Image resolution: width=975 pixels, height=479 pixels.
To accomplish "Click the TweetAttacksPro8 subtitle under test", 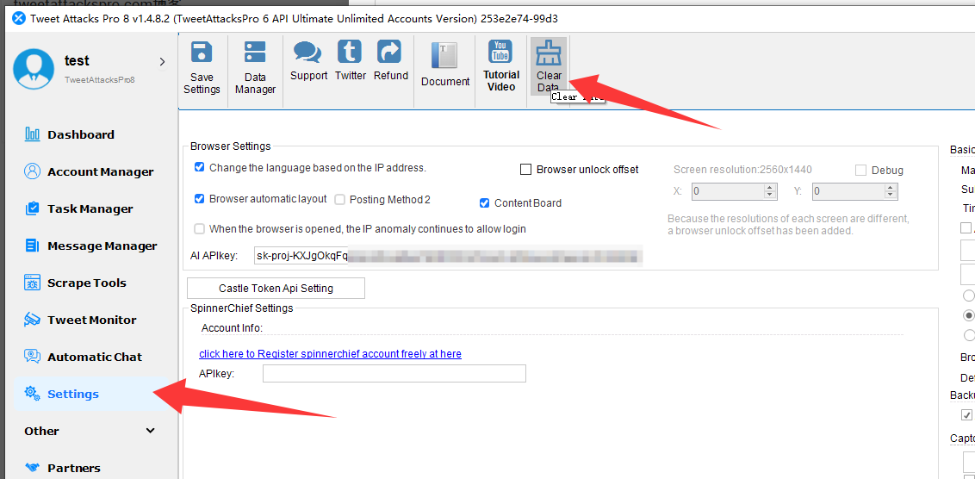I will coord(100,79).
